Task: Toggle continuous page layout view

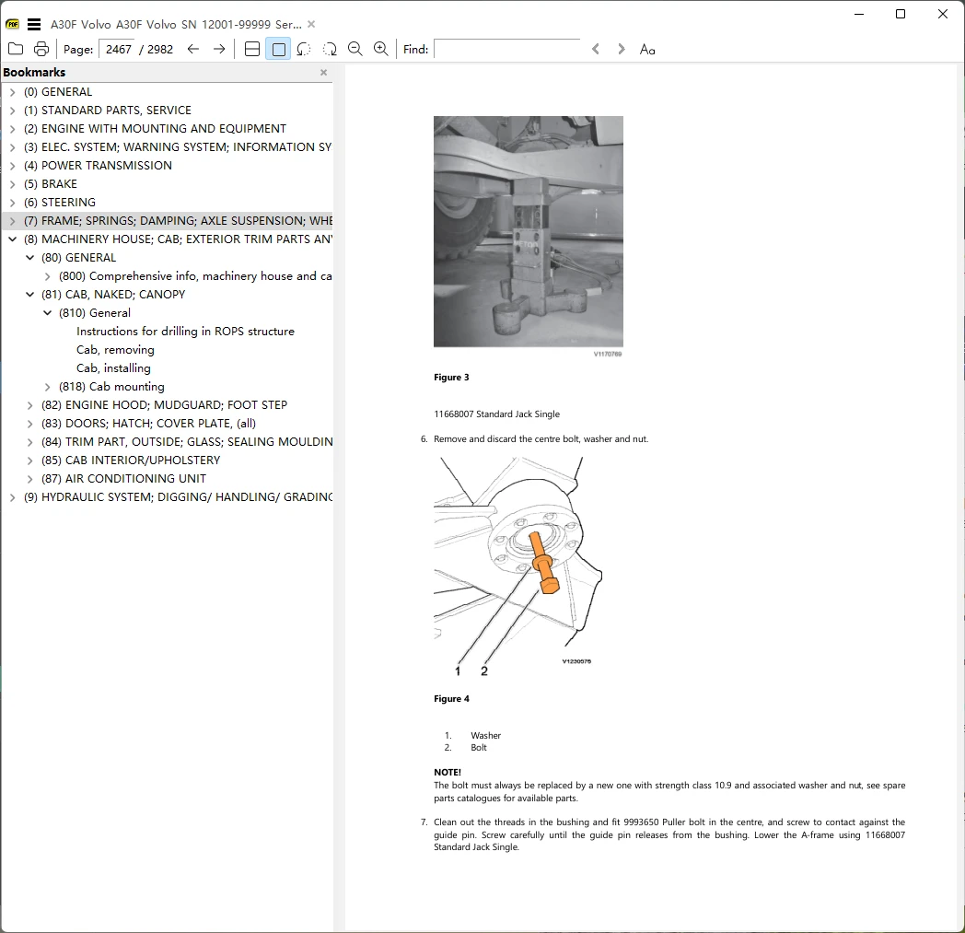Action: [252, 49]
